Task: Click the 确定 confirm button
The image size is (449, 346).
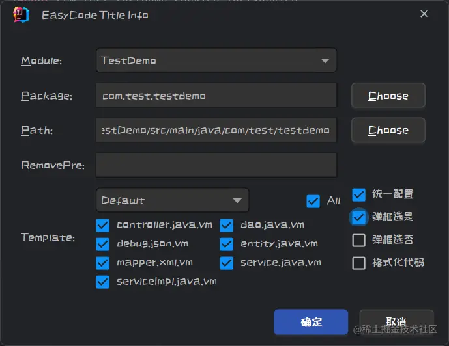Action: tap(311, 322)
